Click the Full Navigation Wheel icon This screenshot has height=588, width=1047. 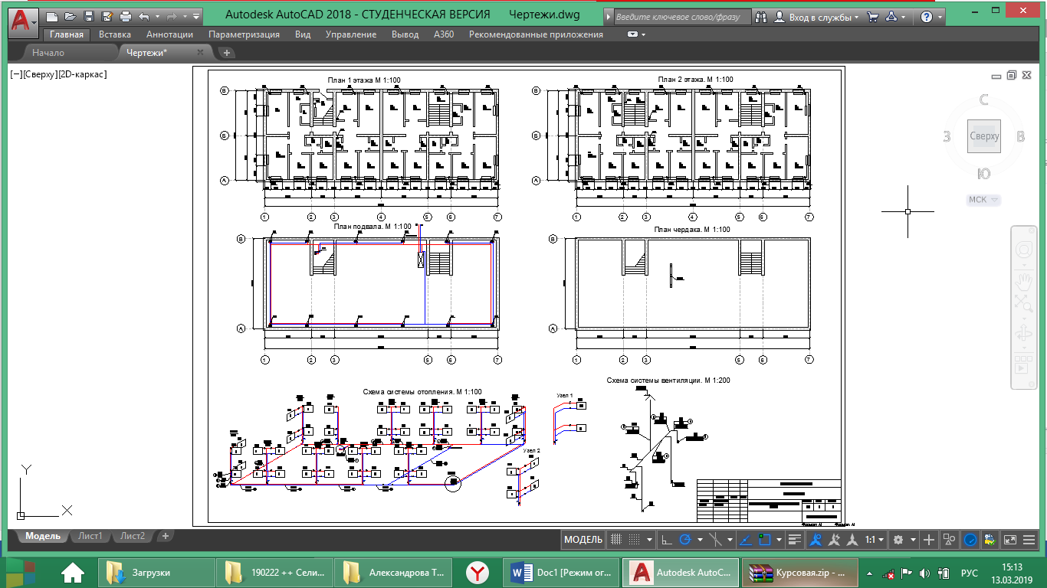(1024, 250)
